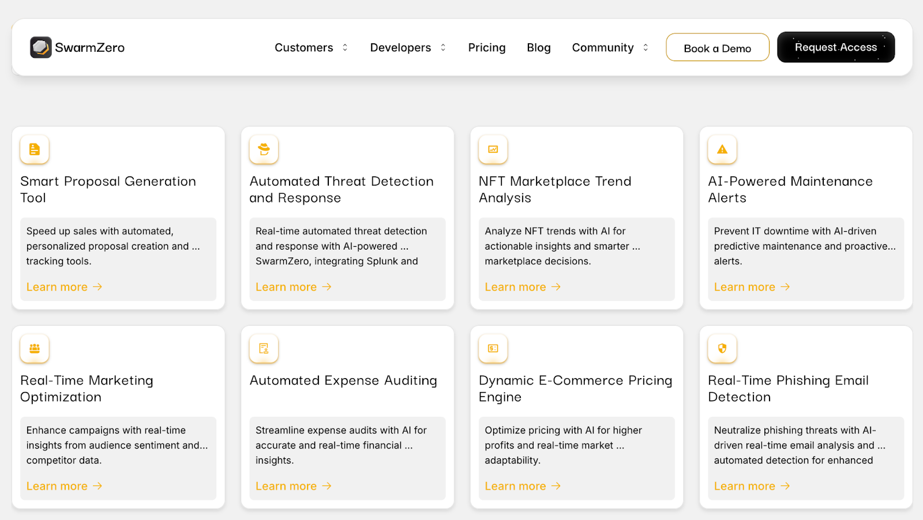This screenshot has height=520, width=923.
Task: Click the Phishing Email Detection shield icon
Action: [x=722, y=348]
